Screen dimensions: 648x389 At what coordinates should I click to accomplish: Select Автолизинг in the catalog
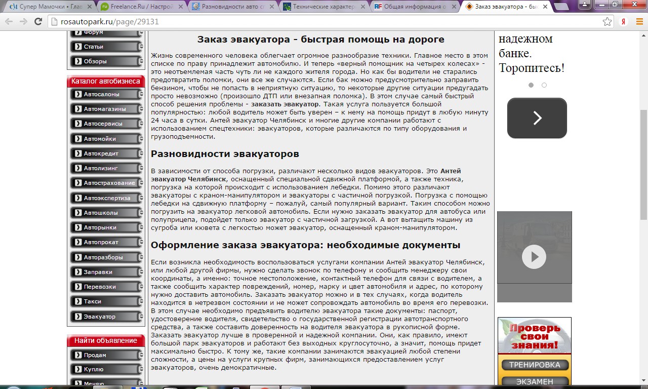[x=106, y=168]
